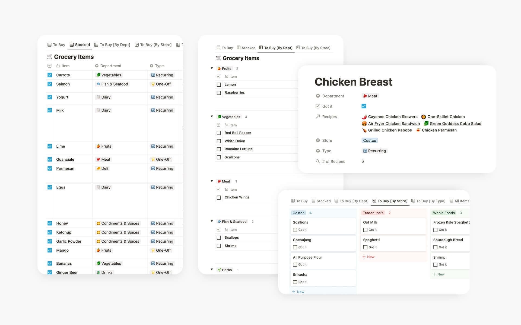Switch to the To Buy By Store tab
521x325 pixels.
tap(392, 201)
